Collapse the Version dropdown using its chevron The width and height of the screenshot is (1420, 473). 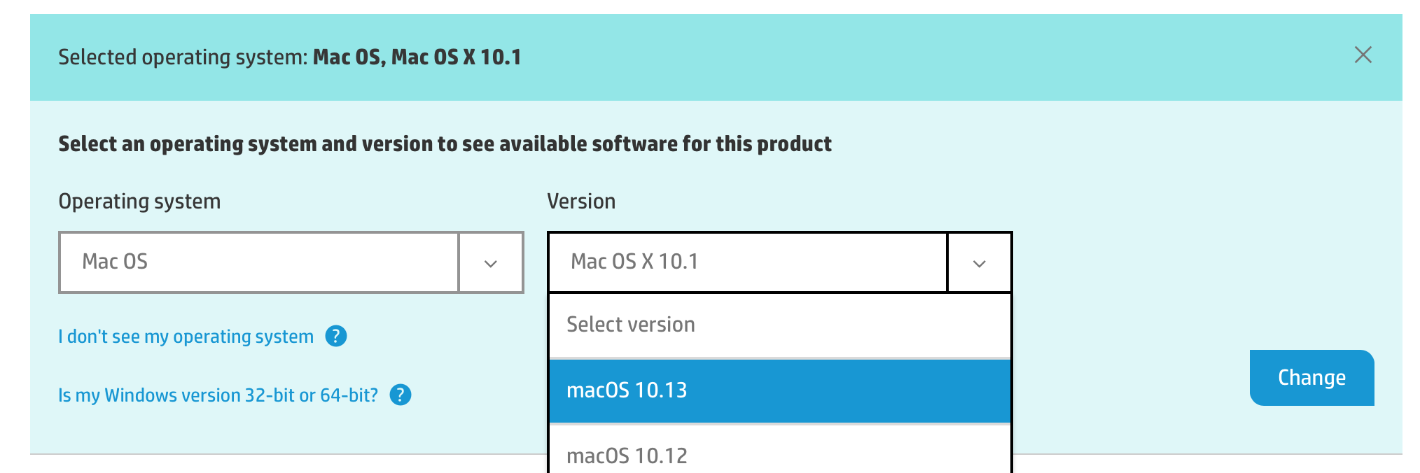point(979,262)
